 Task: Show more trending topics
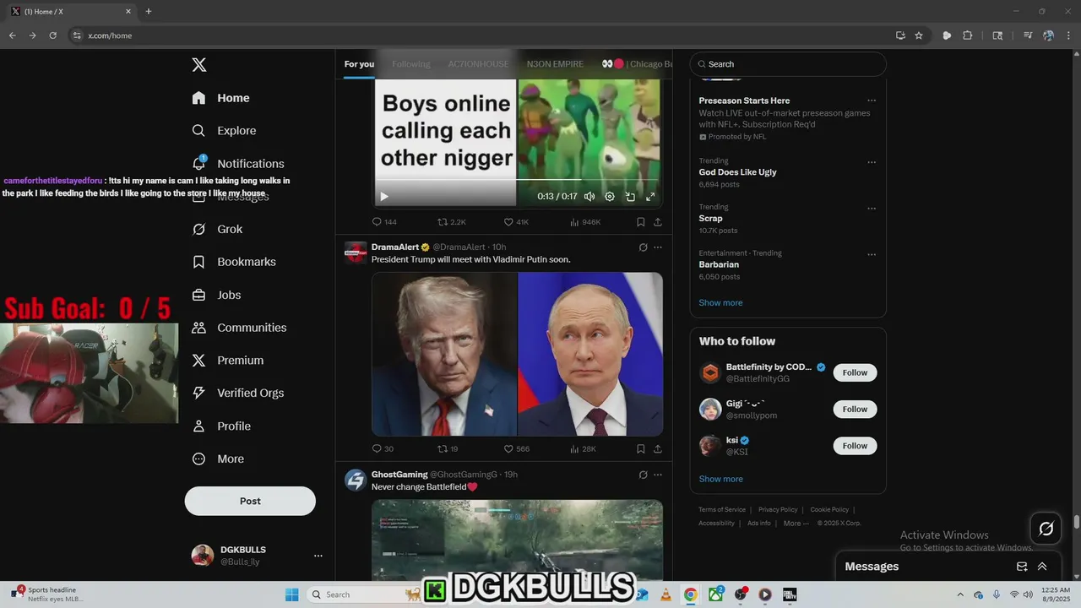tap(720, 303)
